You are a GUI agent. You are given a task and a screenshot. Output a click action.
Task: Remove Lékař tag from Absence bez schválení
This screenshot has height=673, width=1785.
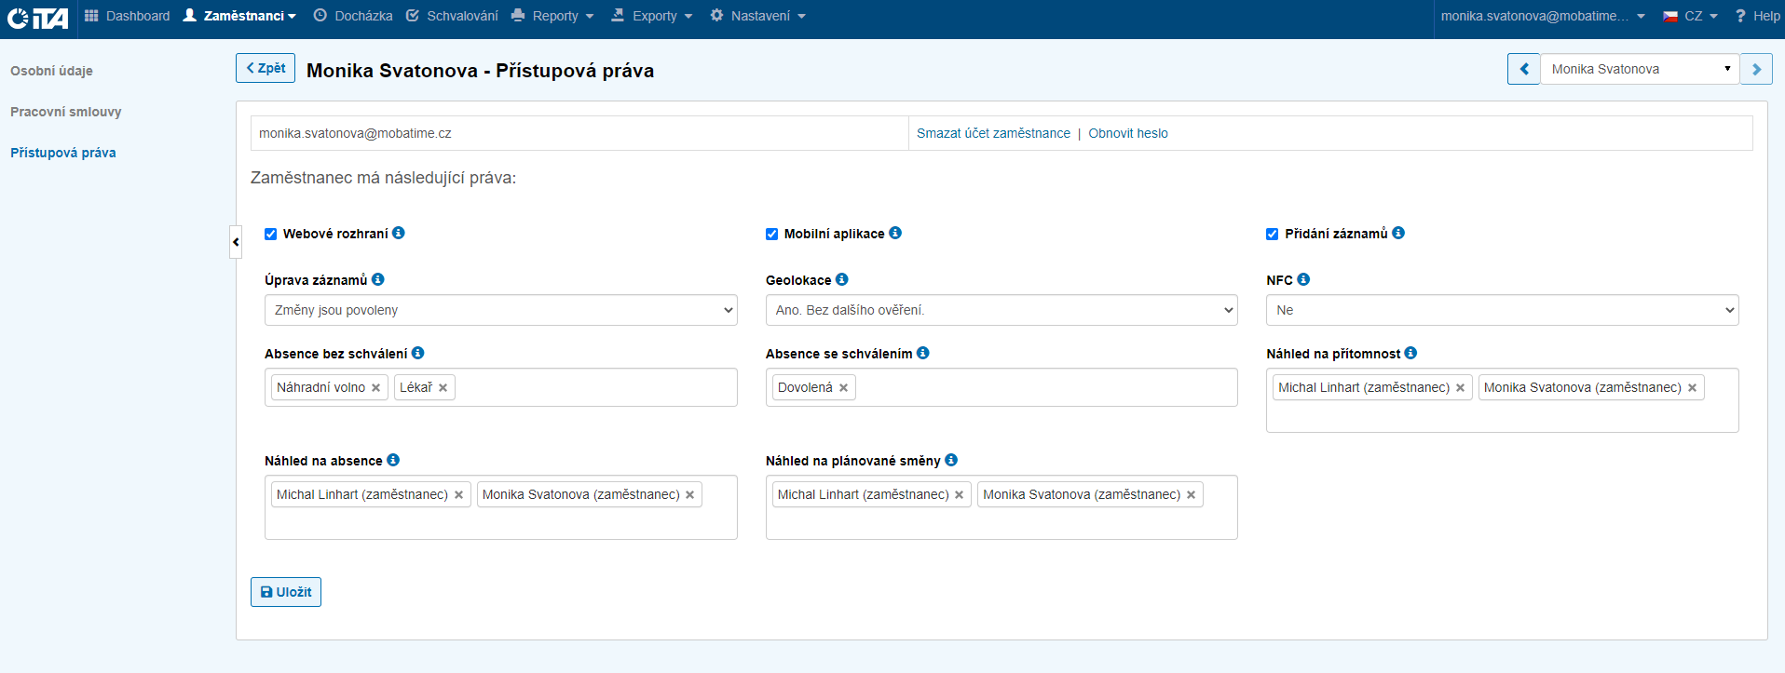point(443,388)
